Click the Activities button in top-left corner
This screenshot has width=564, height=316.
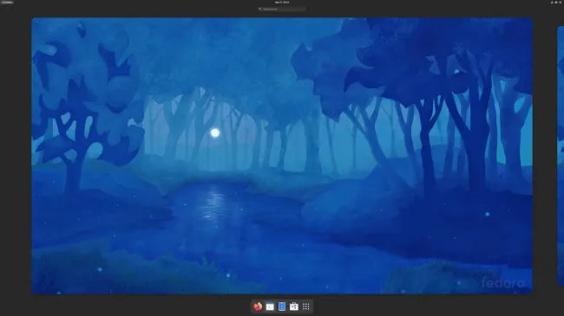coord(7,2)
